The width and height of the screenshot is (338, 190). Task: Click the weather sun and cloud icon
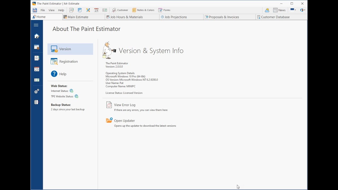(x=267, y=10)
